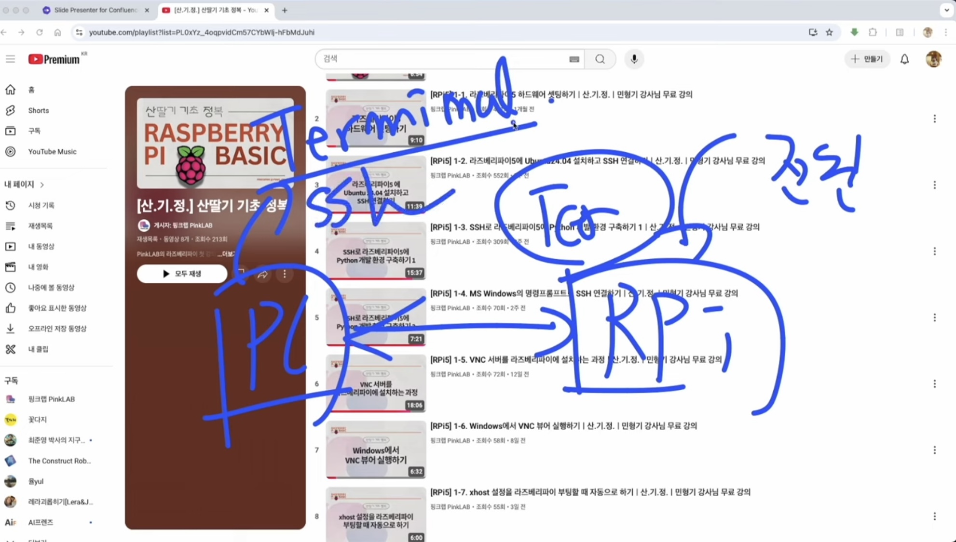
Task: Open playlist options three-dot menu
Action: pyautogui.click(x=285, y=274)
